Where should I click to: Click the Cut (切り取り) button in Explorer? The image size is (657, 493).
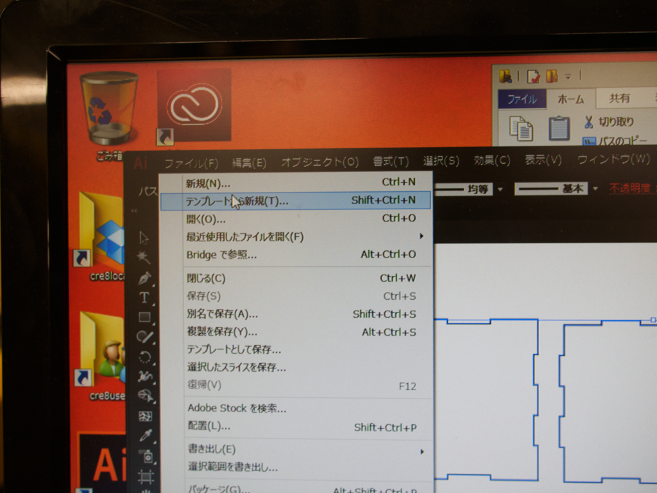(x=609, y=122)
